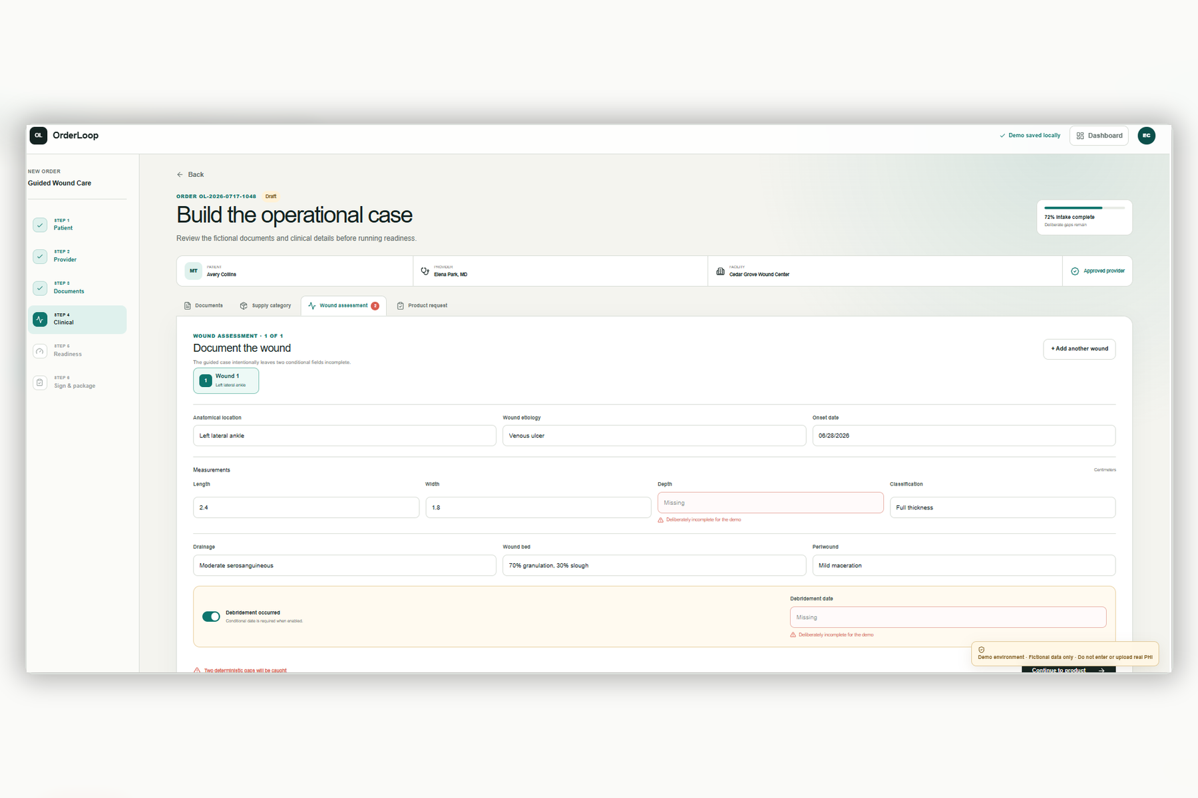Open Step 6 Sign & package icon
Image resolution: width=1198 pixels, height=798 pixels.
click(40, 382)
